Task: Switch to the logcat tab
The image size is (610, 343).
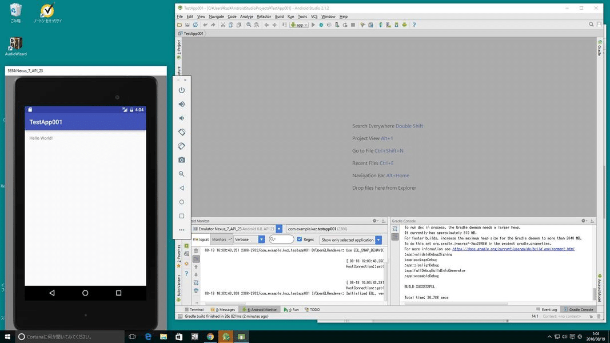Action: (x=201, y=240)
